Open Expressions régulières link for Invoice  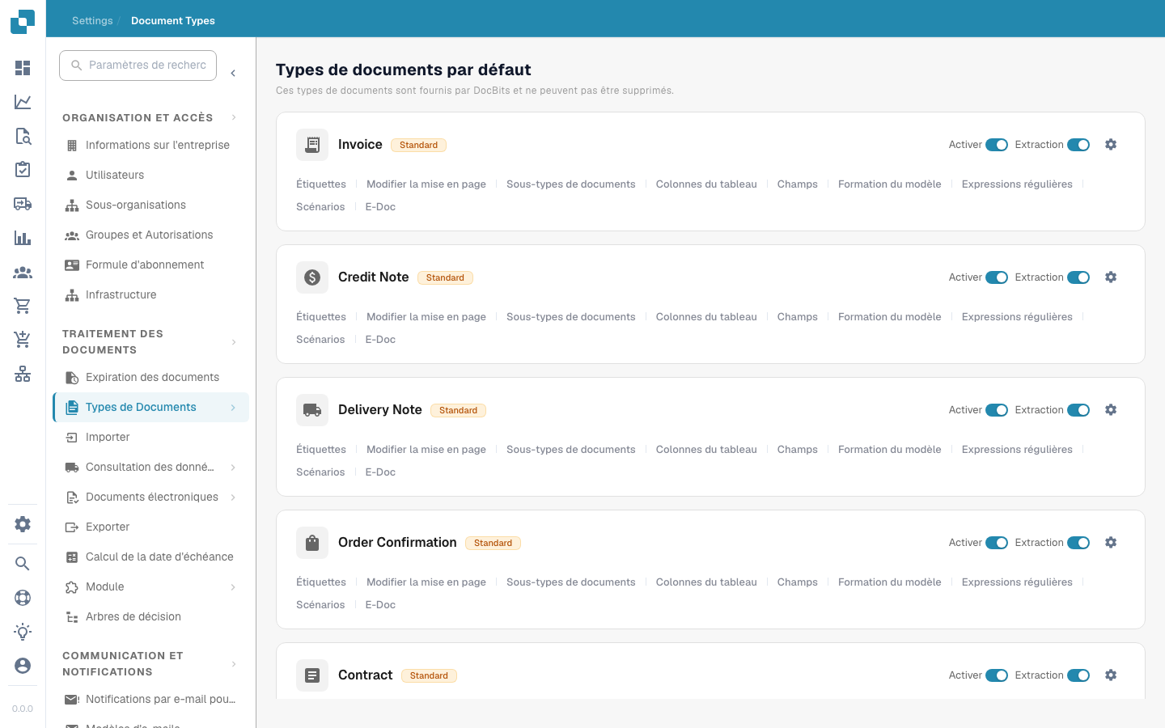[x=1017, y=184]
